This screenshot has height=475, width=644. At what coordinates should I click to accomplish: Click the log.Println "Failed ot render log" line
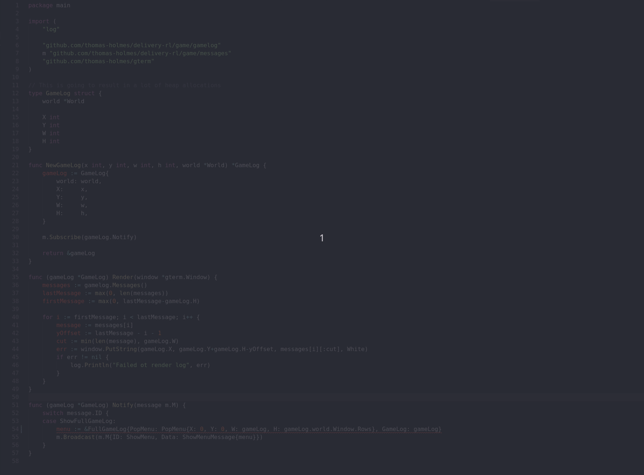[x=140, y=365]
